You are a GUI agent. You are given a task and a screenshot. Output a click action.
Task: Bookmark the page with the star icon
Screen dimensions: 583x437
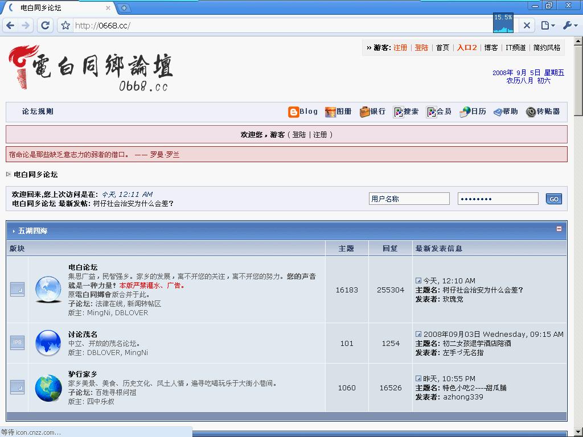tap(65, 26)
